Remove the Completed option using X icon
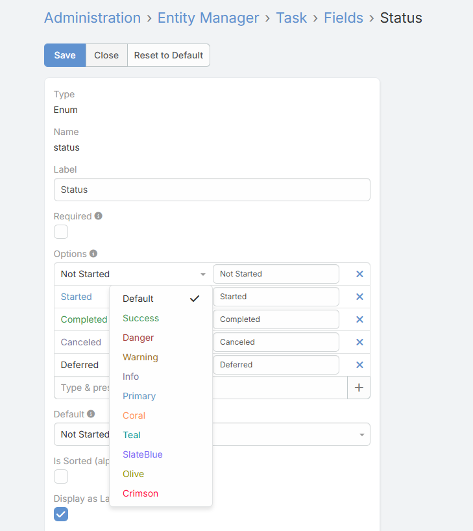This screenshot has width=473, height=531. pyautogui.click(x=359, y=319)
